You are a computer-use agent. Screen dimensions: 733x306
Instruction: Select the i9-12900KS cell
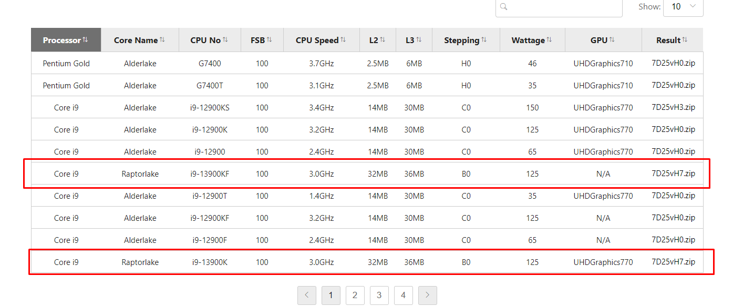[210, 108]
